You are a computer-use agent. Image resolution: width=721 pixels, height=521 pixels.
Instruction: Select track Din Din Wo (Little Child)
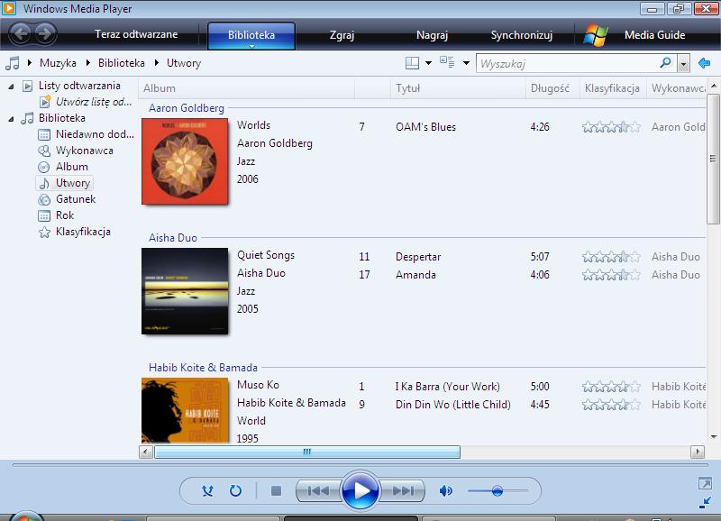[x=453, y=404]
